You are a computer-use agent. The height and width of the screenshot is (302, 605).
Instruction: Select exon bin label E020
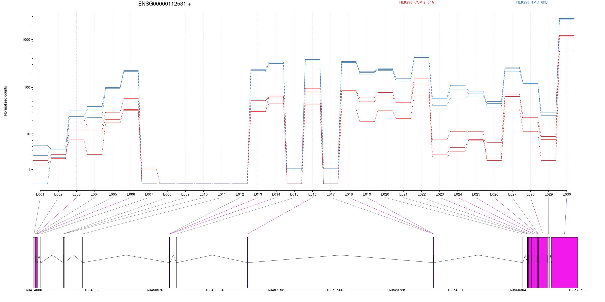coord(385,194)
